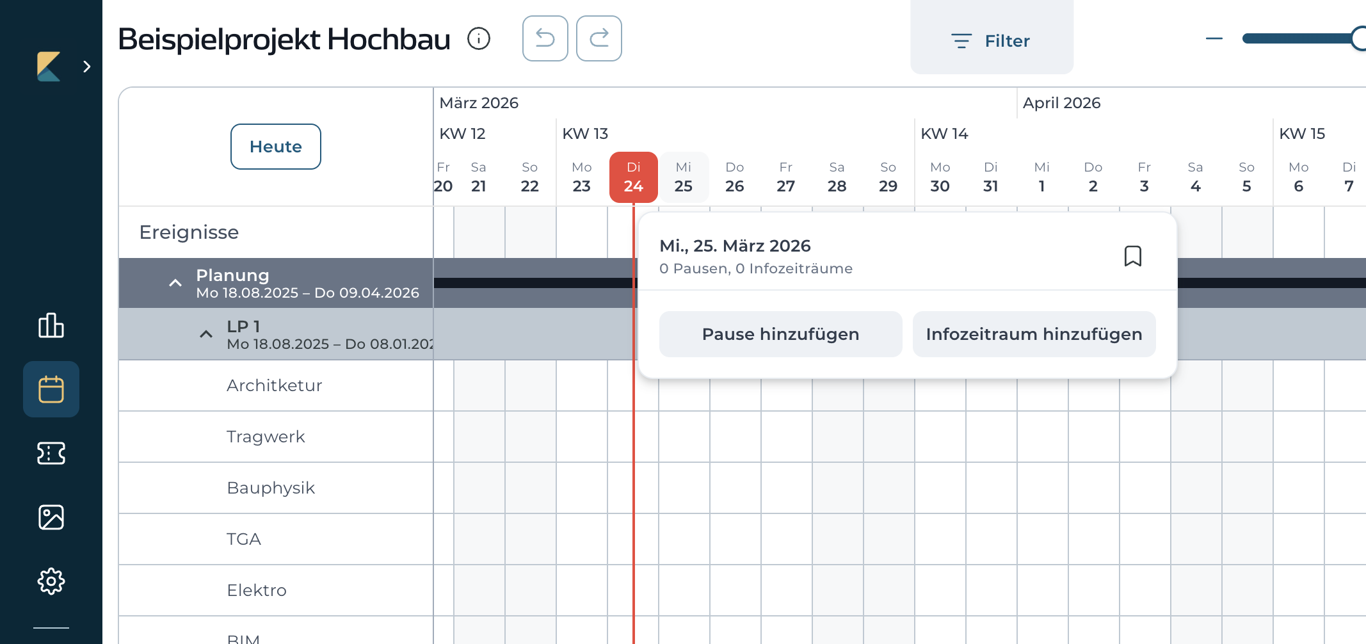The width and height of the screenshot is (1366, 644).
Task: Select Fr 27 day header
Action: coord(786,177)
